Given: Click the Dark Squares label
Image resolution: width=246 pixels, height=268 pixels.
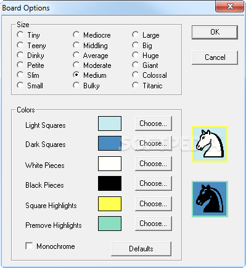Looking at the screenshot, I should 46,144.
